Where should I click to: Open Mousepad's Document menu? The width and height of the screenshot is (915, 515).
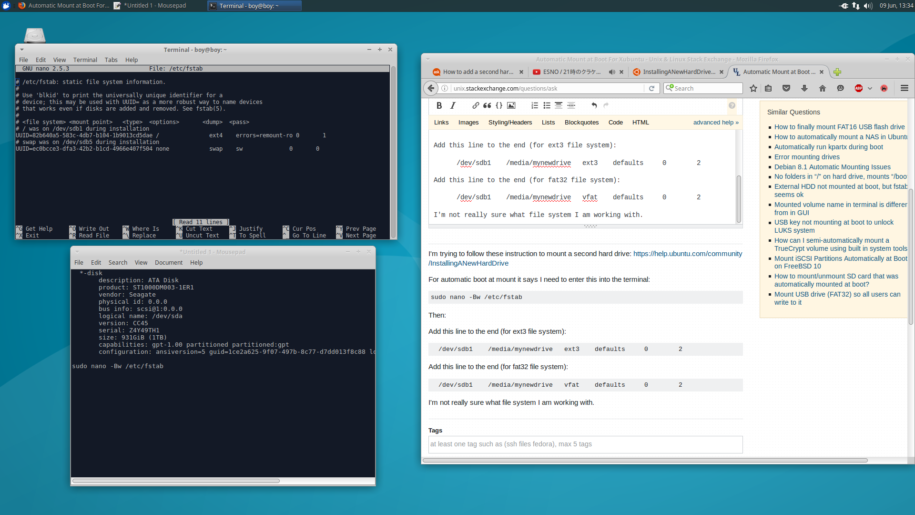coord(169,262)
